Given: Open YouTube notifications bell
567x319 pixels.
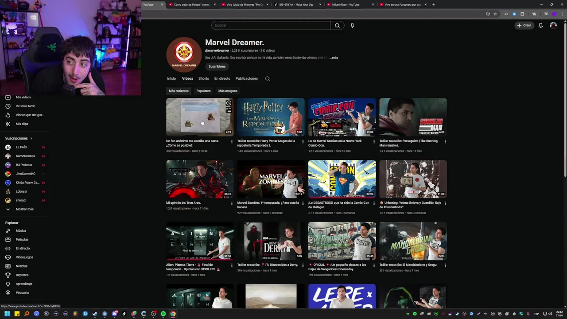Looking at the screenshot, I should [x=540, y=25].
